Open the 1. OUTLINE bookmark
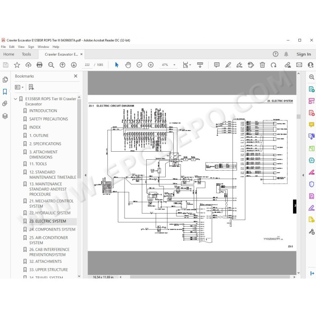 (39, 135)
